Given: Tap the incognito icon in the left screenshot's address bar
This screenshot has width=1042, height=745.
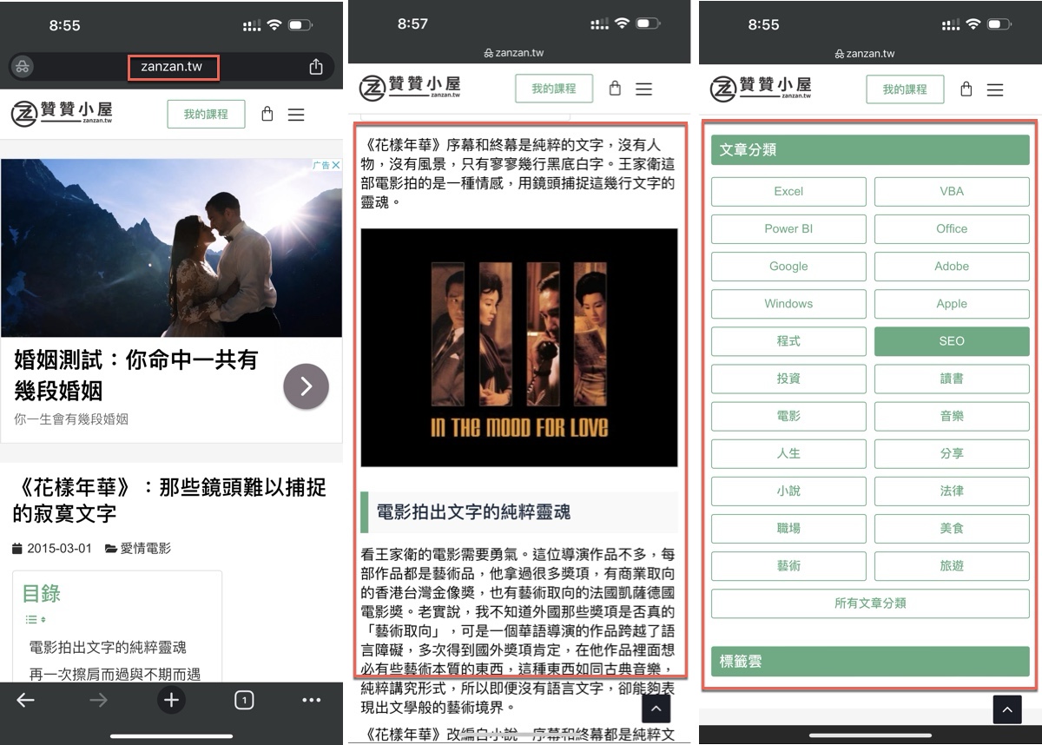Looking at the screenshot, I should [x=23, y=67].
